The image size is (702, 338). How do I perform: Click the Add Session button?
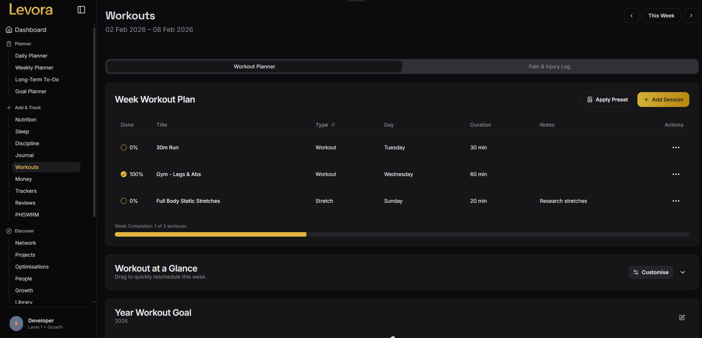pos(663,99)
